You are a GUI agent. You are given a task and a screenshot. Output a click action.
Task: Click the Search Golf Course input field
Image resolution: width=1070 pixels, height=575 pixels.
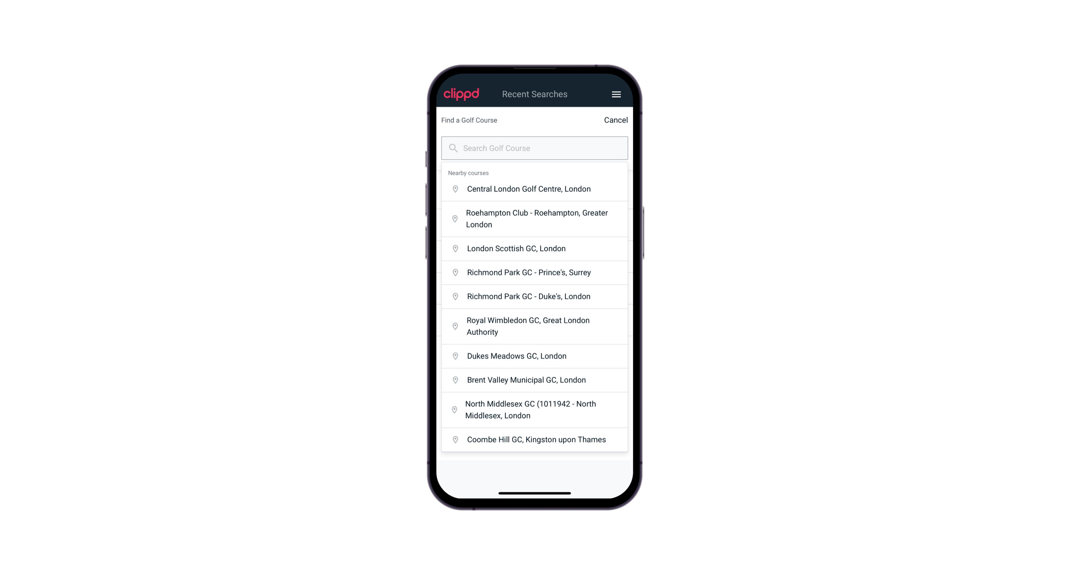[x=534, y=147]
